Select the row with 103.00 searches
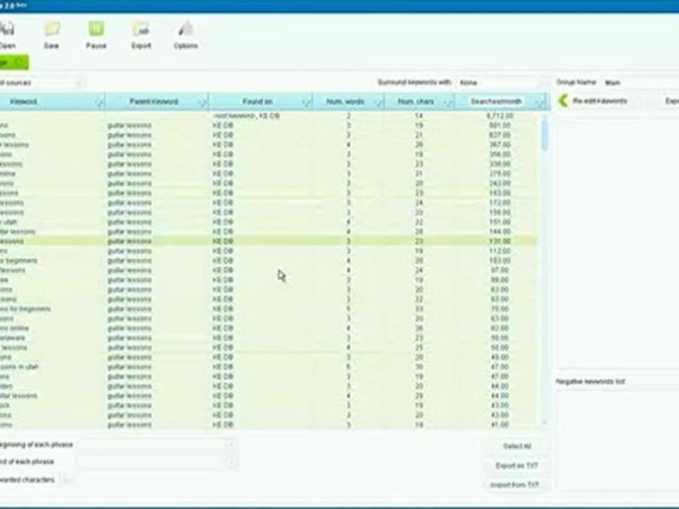Screen dimensions: 679x509 [x=269, y=261]
